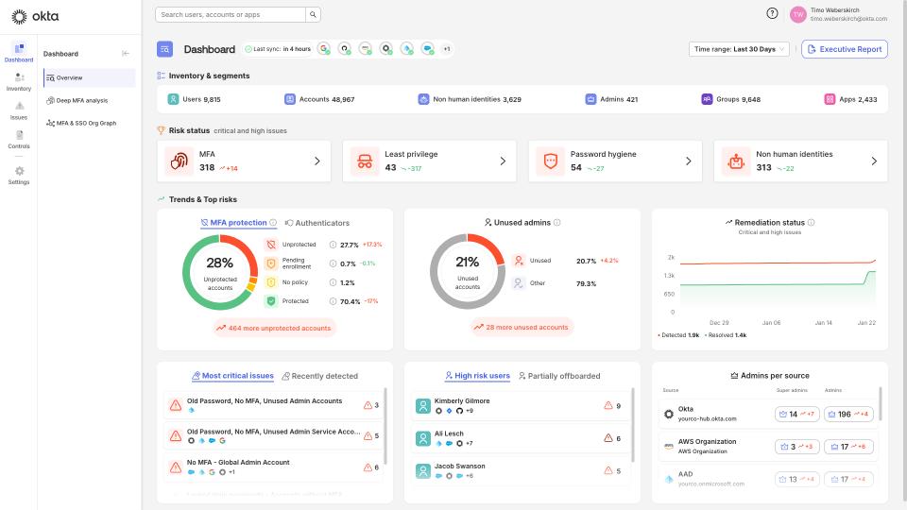
Task: Click the info icon next to Remediation status
Action: (811, 223)
